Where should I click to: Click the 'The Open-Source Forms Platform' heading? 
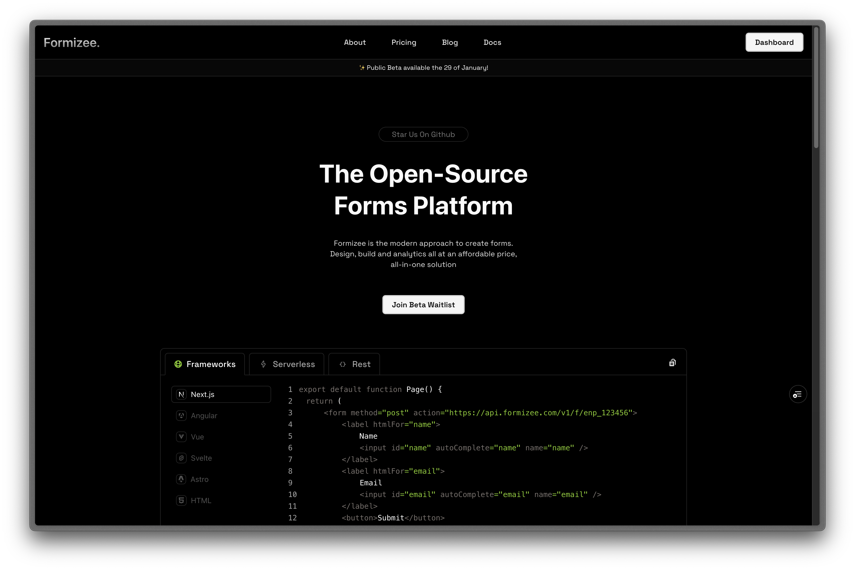click(423, 189)
